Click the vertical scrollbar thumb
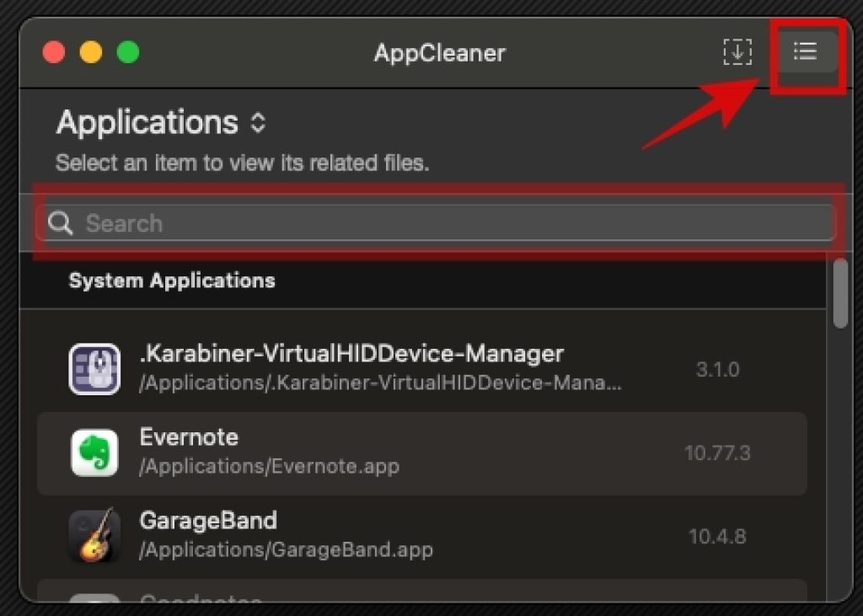 tap(840, 293)
